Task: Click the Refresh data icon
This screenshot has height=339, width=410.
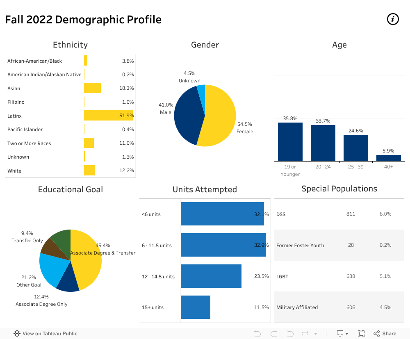Action: click(306, 333)
